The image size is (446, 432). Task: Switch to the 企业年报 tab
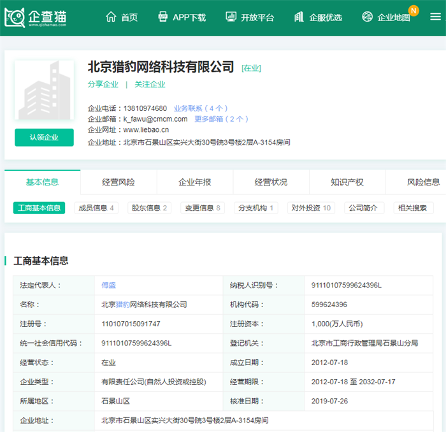point(195,182)
